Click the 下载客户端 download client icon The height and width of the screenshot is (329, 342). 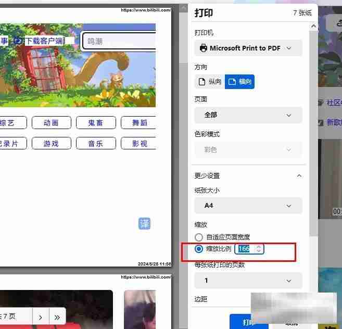(x=18, y=41)
